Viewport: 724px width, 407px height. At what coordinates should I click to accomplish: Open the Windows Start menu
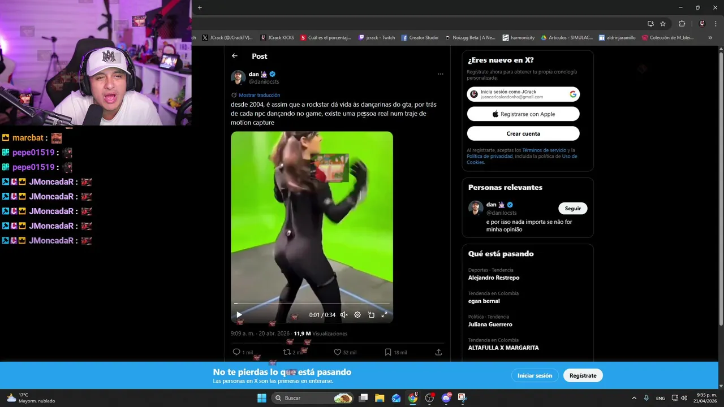(x=262, y=398)
